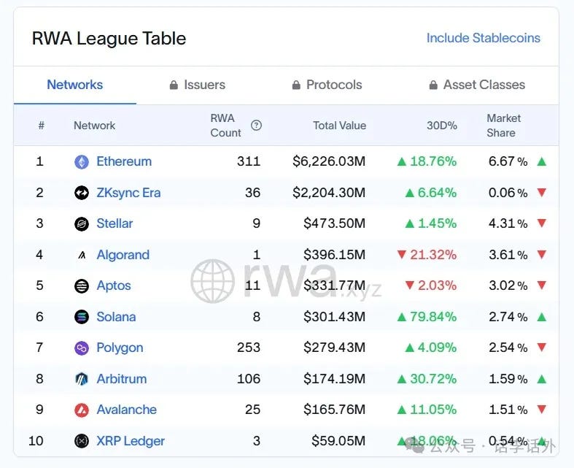Open the ZKsync Era network link
The width and height of the screenshot is (574, 468).
click(128, 193)
